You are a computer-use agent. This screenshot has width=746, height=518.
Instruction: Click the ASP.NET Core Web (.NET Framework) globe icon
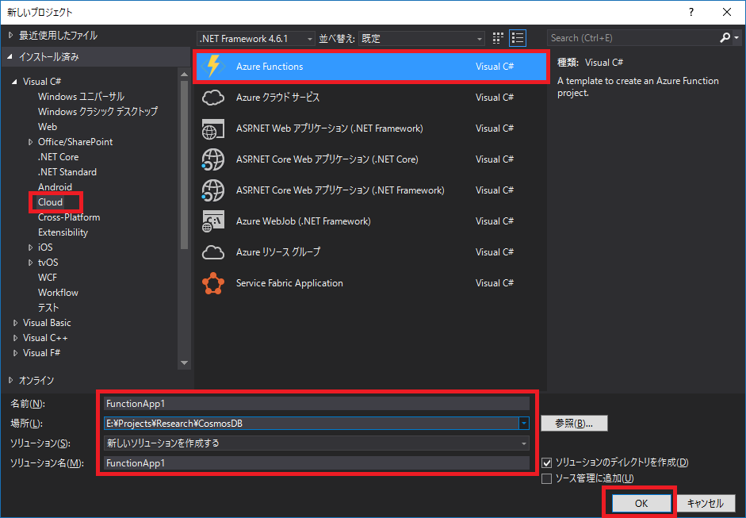pos(213,190)
